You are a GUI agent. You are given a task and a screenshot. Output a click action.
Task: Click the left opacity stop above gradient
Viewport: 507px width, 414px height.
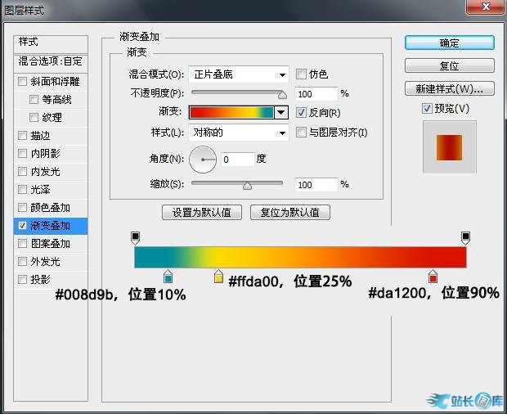(136, 237)
